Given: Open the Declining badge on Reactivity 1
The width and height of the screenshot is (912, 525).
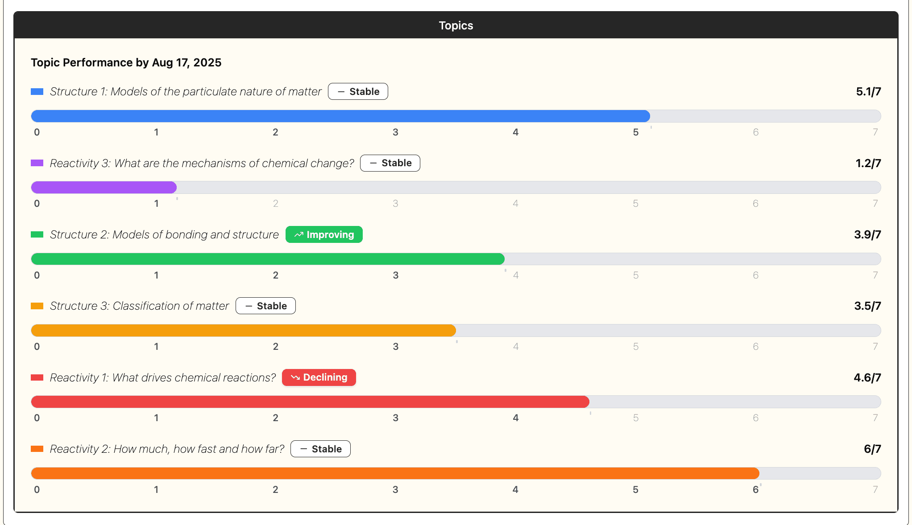Looking at the screenshot, I should point(319,377).
